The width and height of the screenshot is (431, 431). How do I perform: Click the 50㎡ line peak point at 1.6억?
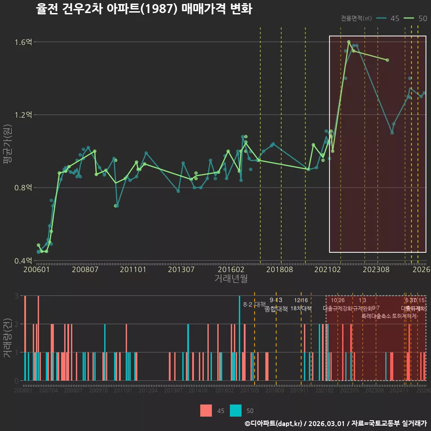click(348, 42)
